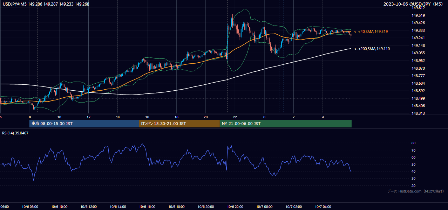Viewport: 448px width, 210px height.
Task: Click RSI scale level 50
Action: click(413, 164)
